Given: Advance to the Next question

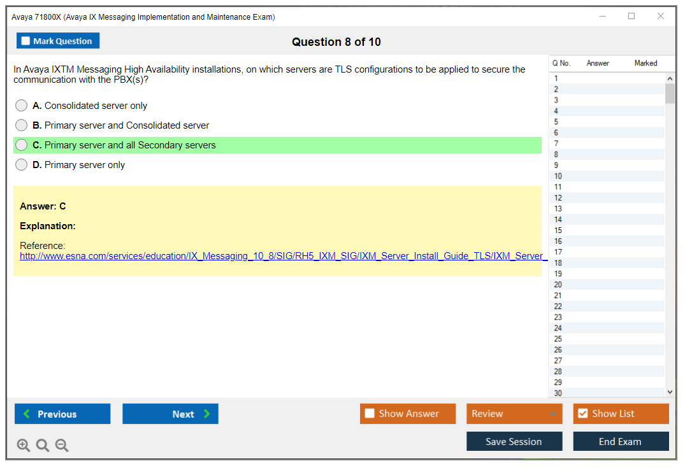Looking at the screenshot, I should point(170,414).
